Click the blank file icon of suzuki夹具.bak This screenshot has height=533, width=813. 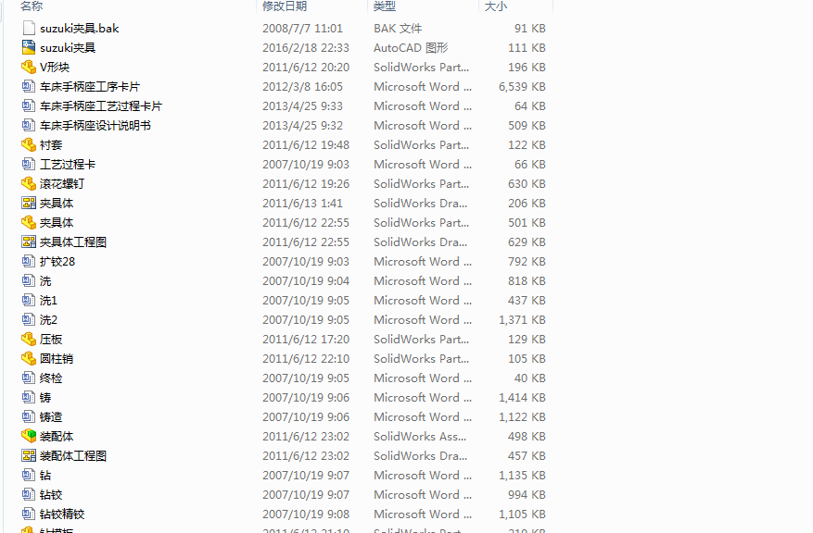(29, 28)
